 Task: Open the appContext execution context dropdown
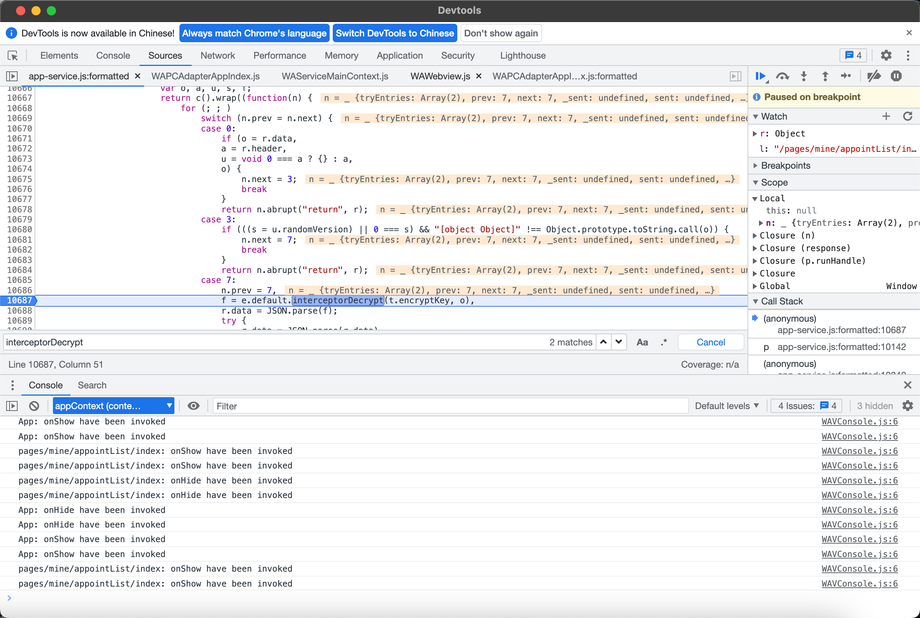pos(113,406)
